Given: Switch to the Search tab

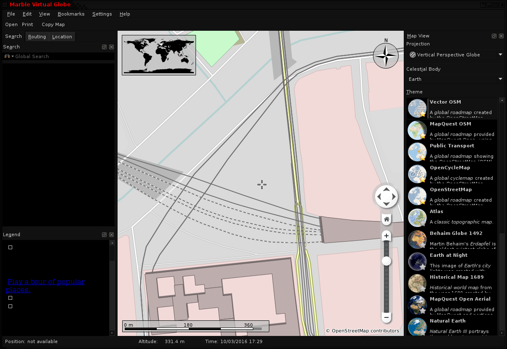Looking at the screenshot, I should 13,37.
